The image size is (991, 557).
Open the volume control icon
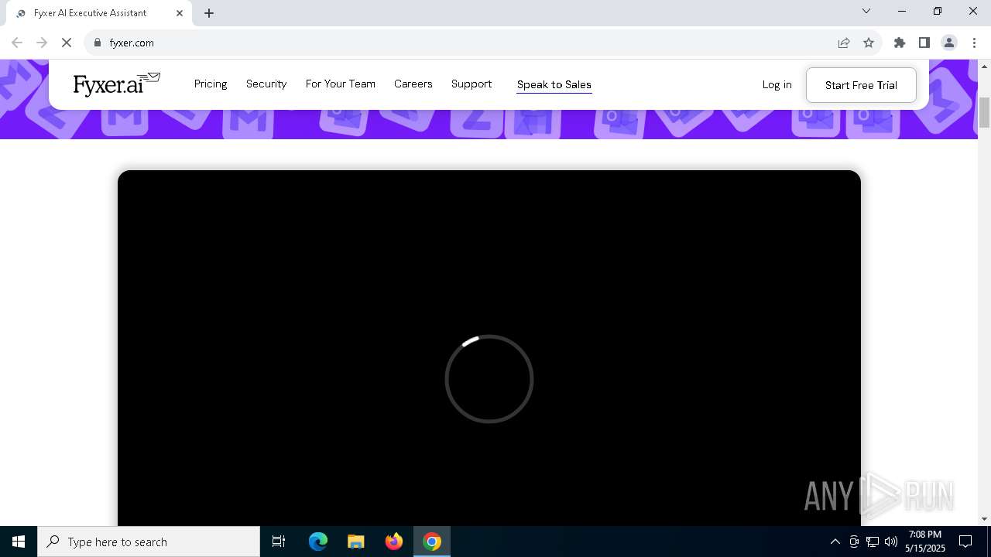pos(891,542)
